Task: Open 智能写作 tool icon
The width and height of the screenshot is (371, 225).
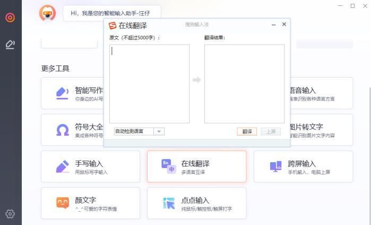Action: tap(62, 93)
